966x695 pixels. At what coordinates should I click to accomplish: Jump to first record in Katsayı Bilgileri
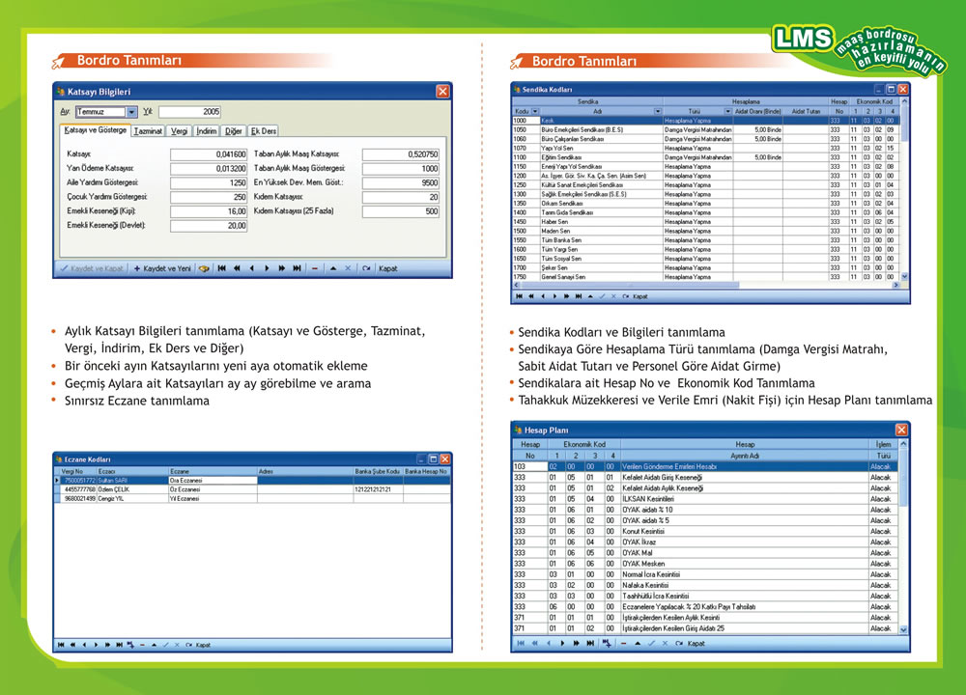(222, 268)
